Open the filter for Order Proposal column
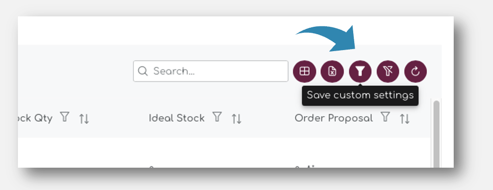 pos(385,117)
